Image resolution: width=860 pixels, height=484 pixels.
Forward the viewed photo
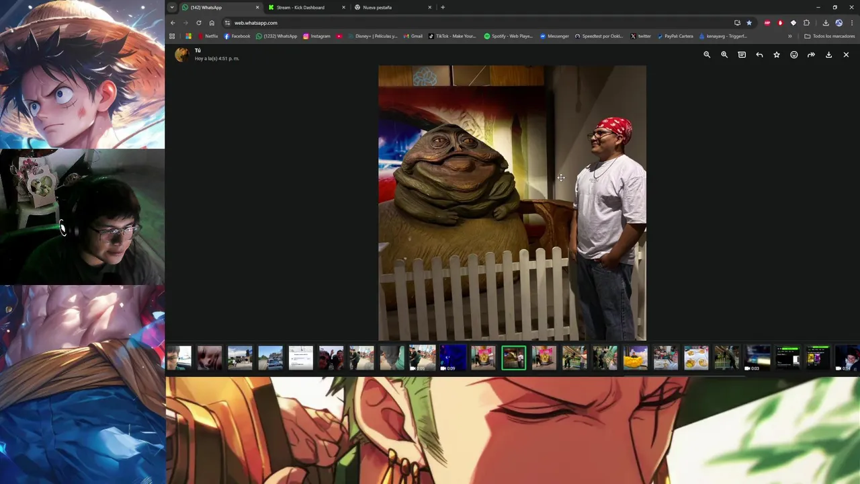(x=811, y=54)
